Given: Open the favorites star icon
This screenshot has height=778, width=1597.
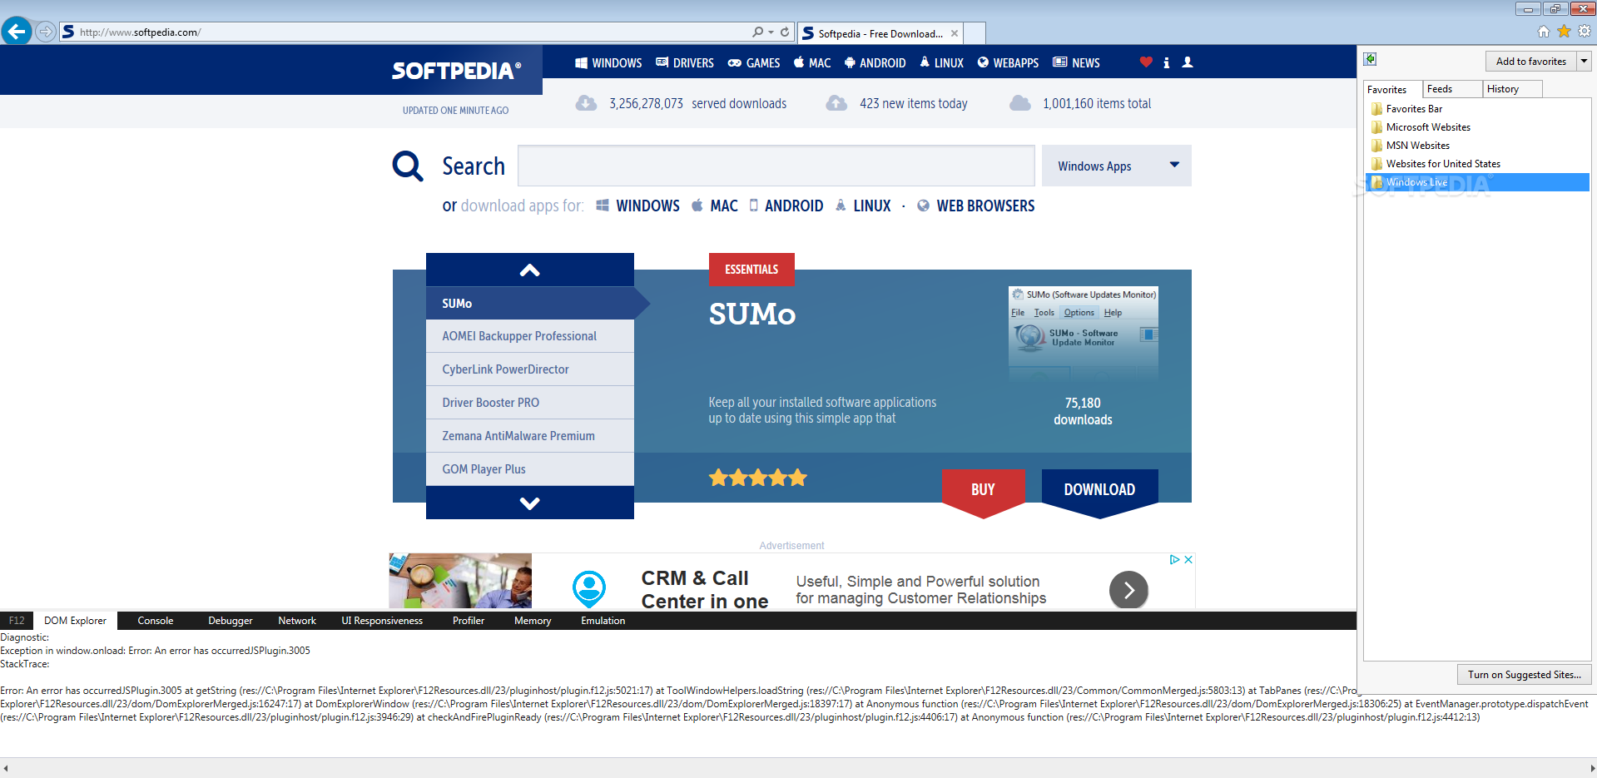Looking at the screenshot, I should pos(1564,32).
